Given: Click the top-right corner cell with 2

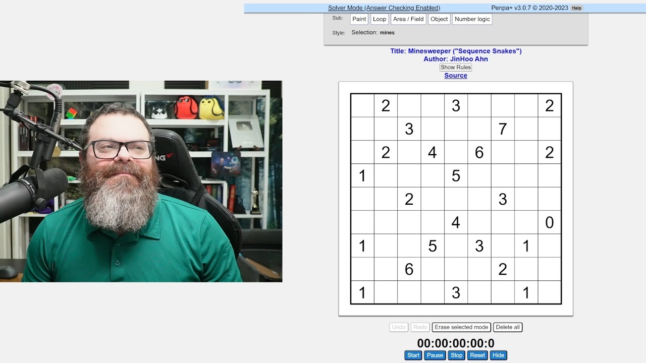Looking at the screenshot, I should pos(550,105).
